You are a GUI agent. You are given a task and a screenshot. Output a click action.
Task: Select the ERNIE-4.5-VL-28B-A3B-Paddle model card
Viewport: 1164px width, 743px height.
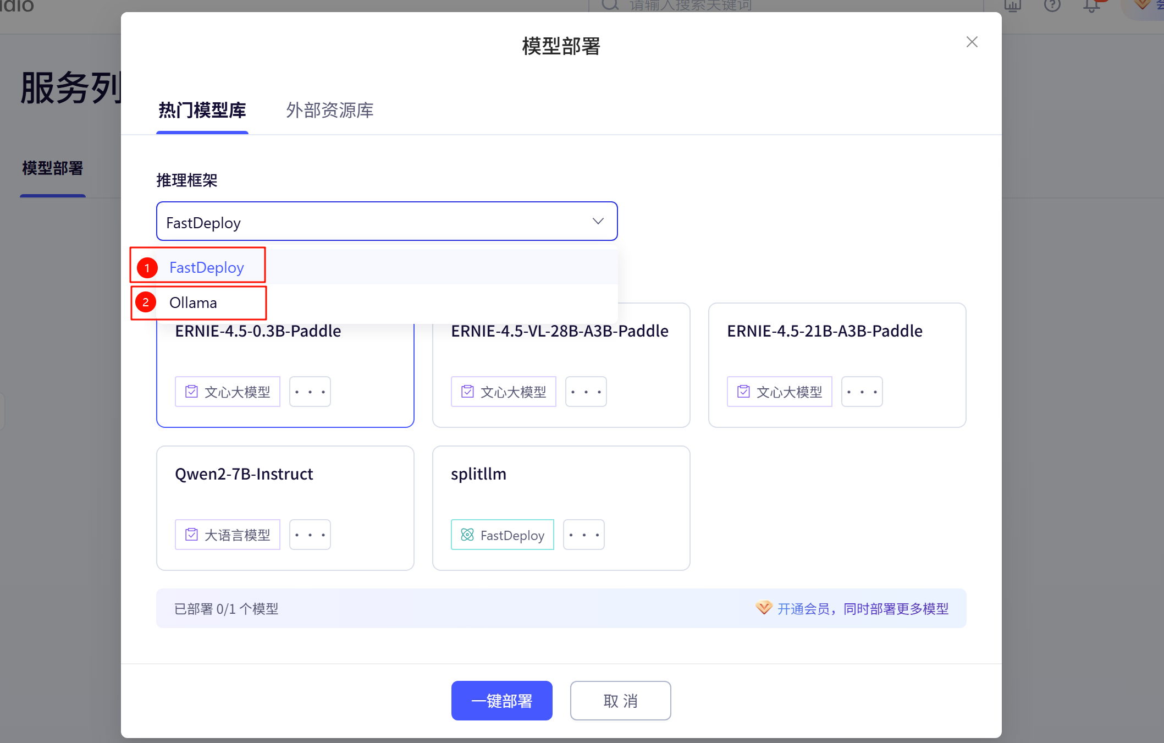pyautogui.click(x=561, y=365)
